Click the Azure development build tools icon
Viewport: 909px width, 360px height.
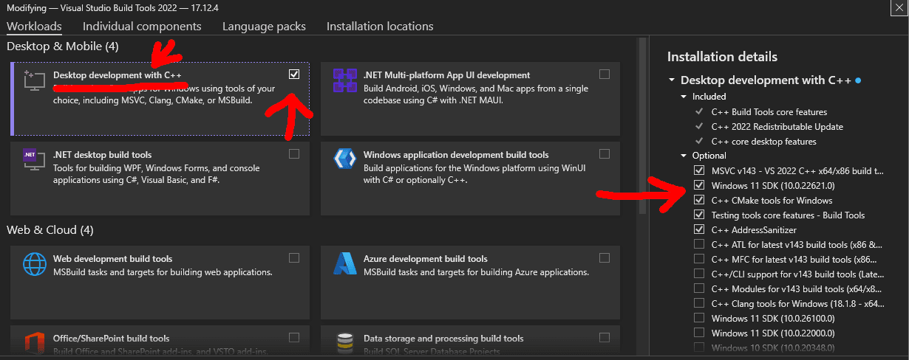(345, 263)
